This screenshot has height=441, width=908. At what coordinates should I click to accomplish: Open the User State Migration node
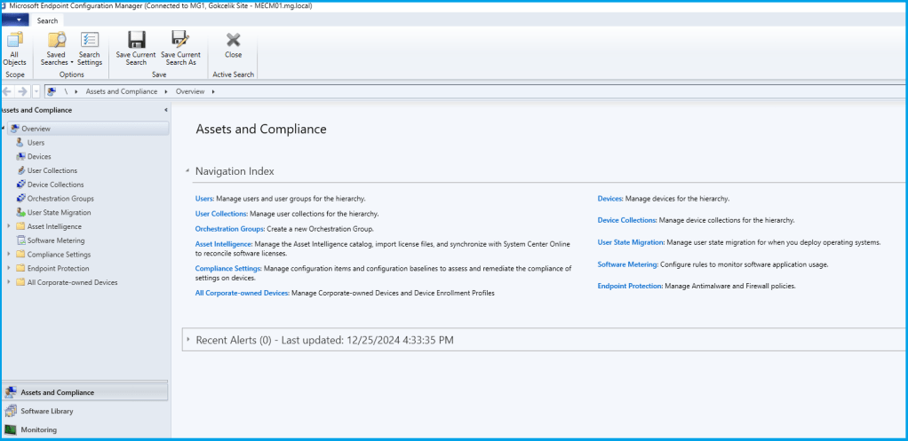[x=59, y=213]
